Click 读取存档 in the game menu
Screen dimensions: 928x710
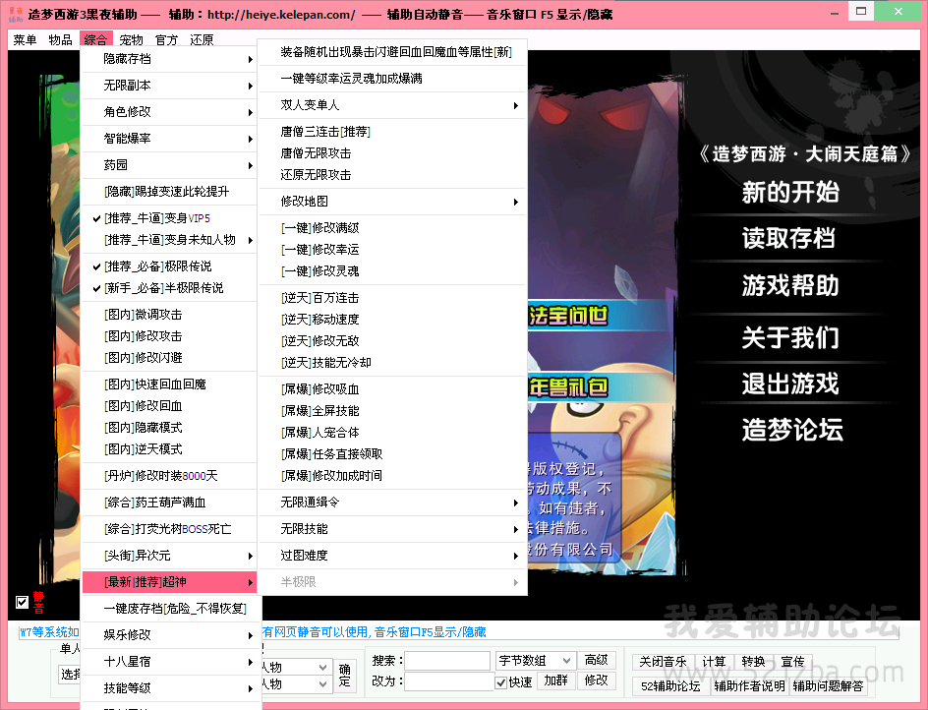tap(789, 239)
